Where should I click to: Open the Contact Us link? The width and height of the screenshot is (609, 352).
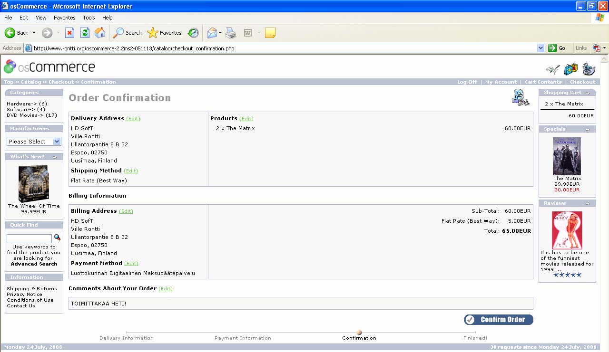(x=21, y=306)
